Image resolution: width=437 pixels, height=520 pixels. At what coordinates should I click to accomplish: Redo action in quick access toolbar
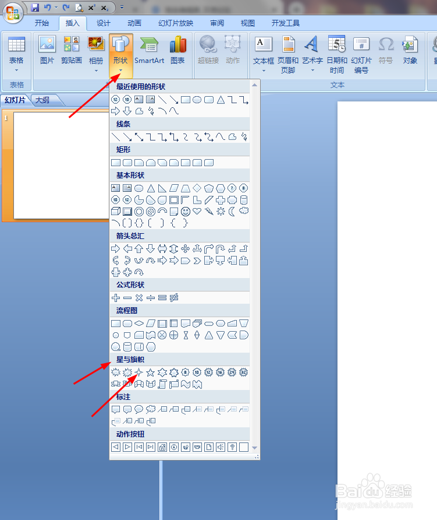(66, 8)
